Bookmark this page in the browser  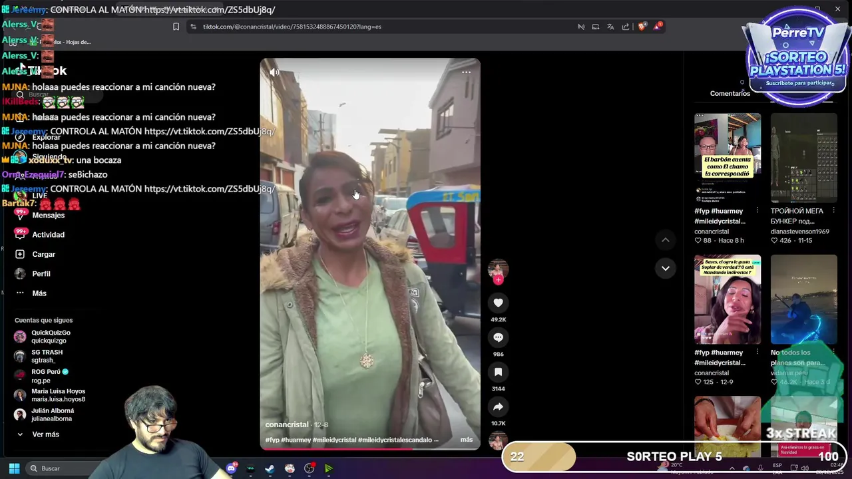176,27
